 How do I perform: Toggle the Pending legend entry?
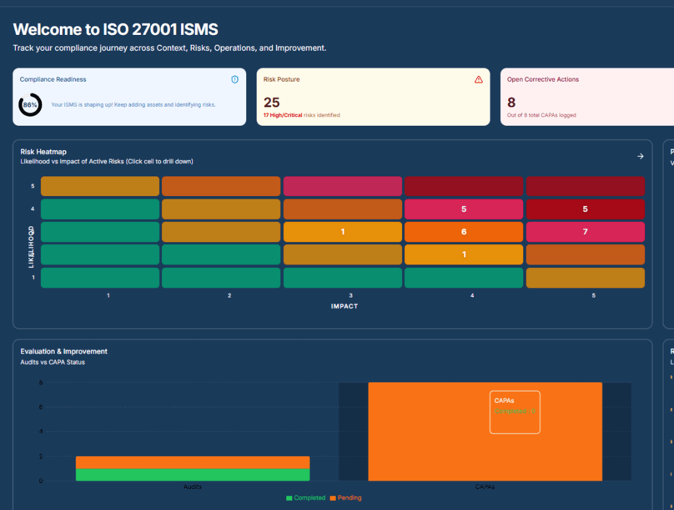tap(346, 498)
